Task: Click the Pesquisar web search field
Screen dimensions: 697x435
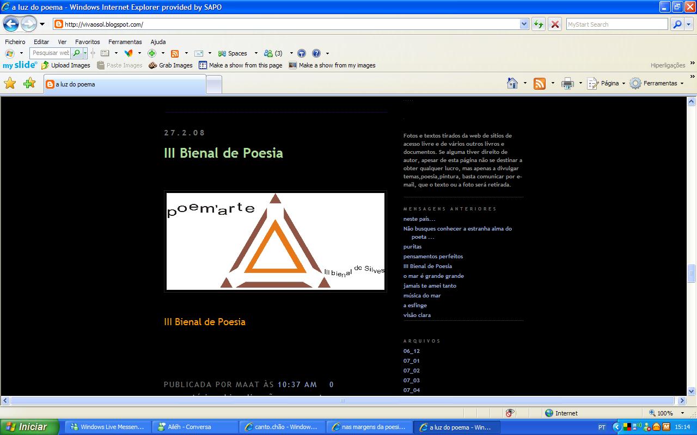Action: 51,53
